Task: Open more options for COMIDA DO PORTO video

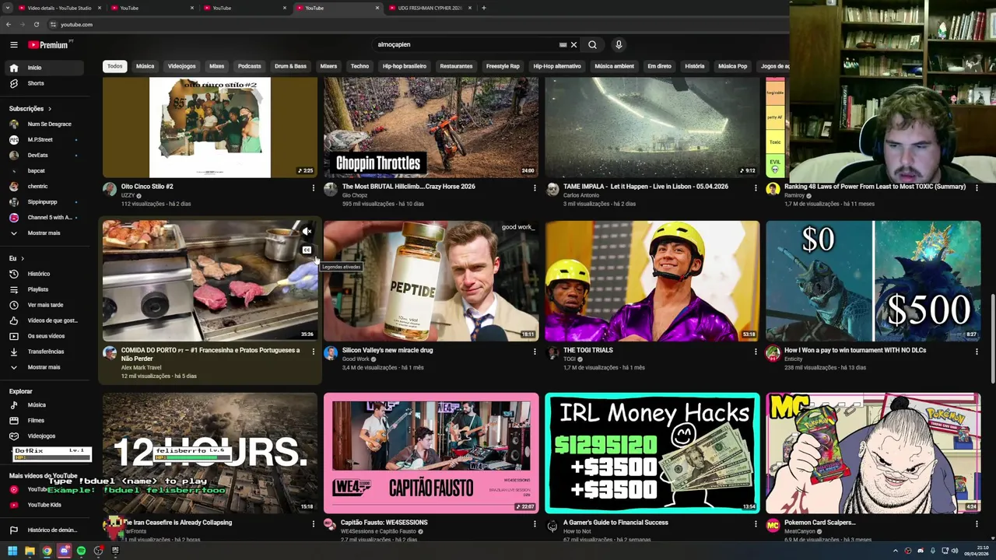Action: pyautogui.click(x=314, y=352)
